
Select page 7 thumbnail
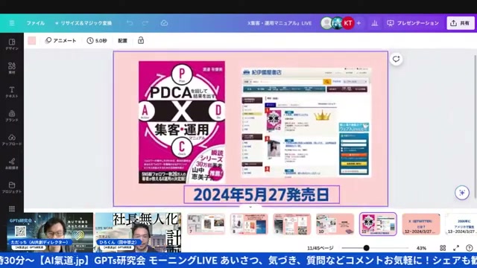click(x=206, y=224)
